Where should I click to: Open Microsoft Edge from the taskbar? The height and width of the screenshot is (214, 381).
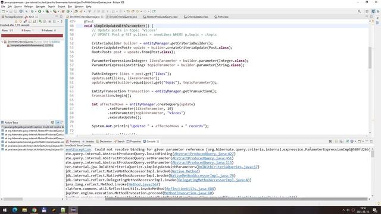14,210
